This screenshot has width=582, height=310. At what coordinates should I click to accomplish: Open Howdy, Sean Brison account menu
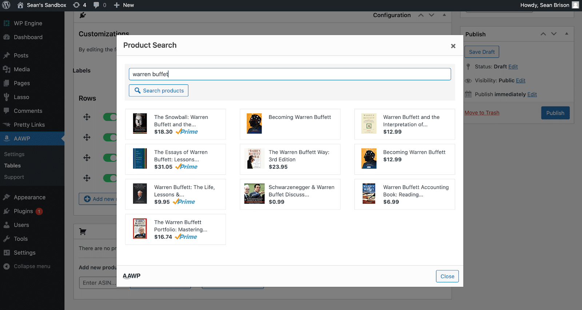549,5
